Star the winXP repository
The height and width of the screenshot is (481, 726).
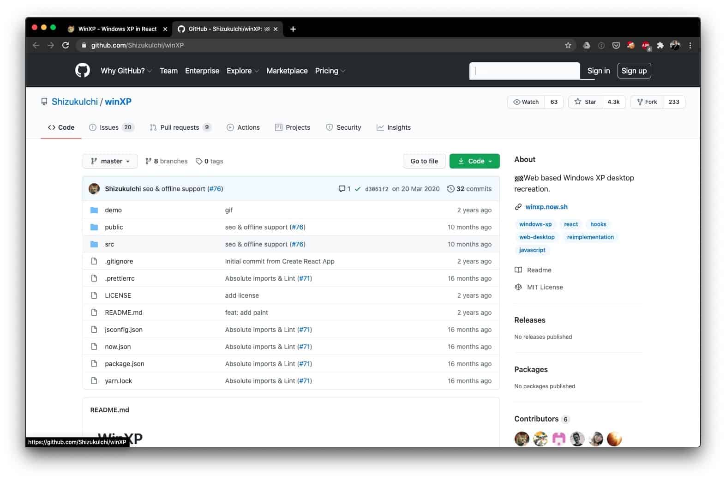[585, 102]
